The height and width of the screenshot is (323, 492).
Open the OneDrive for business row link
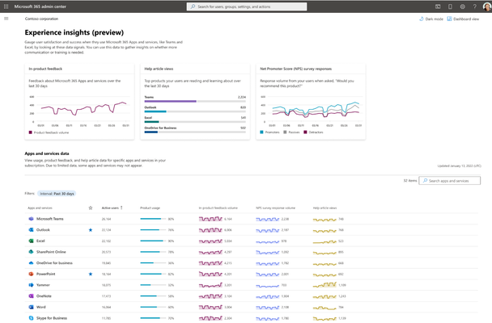(x=54, y=263)
